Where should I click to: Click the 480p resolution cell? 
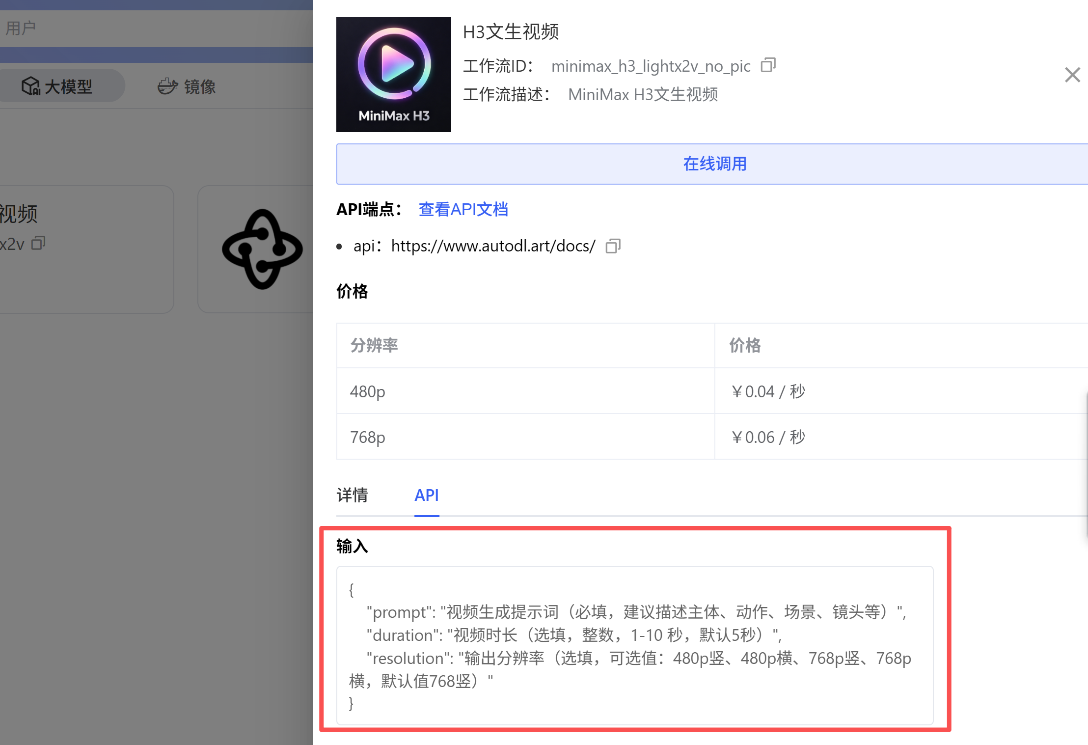tap(525, 391)
